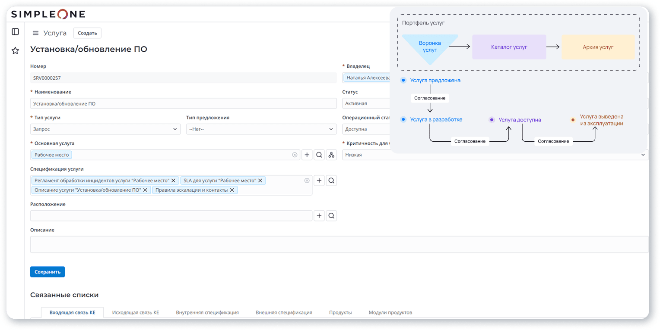This screenshot has height=330, width=660.
Task: Add a new Основная услуга with plus icon
Action: 307,155
